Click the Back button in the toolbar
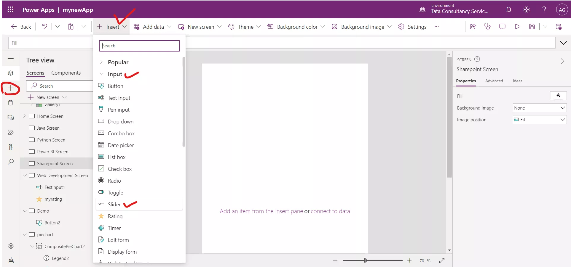 click(21, 26)
